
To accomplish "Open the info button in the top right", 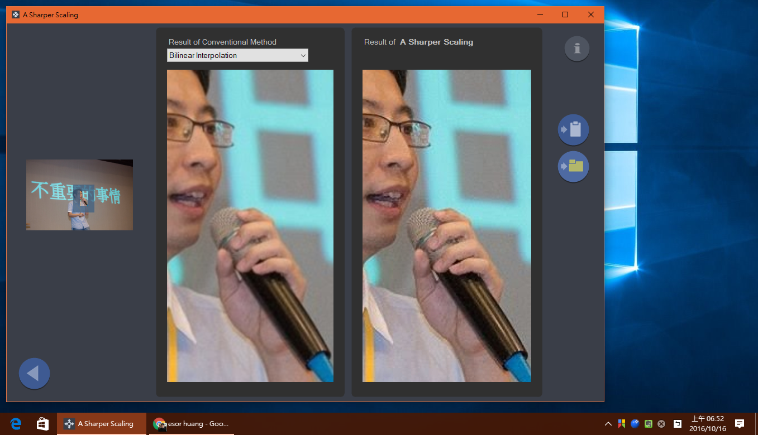I will (x=577, y=49).
